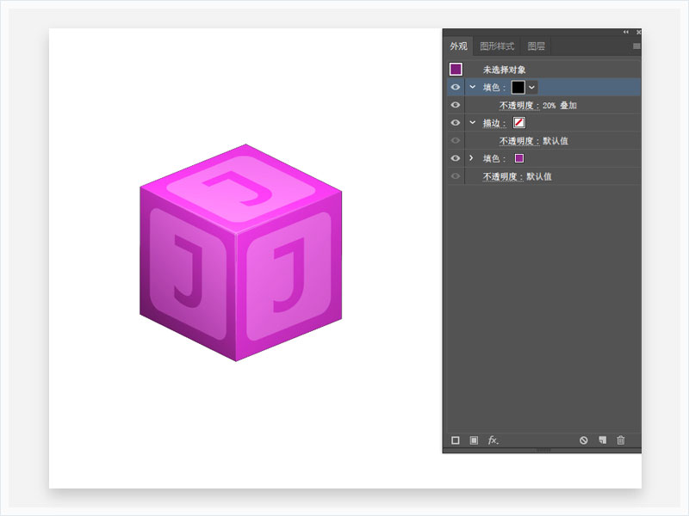Click right face of the pink cube

289,276
